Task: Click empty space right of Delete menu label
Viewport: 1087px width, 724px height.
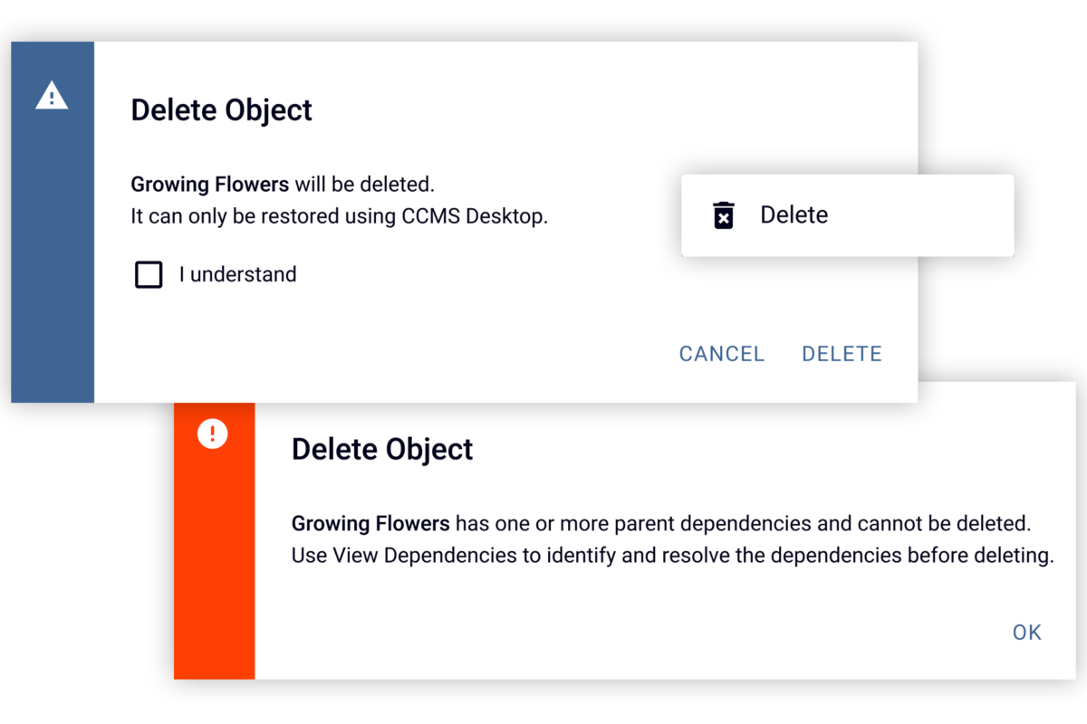Action: pyautogui.click(x=919, y=215)
